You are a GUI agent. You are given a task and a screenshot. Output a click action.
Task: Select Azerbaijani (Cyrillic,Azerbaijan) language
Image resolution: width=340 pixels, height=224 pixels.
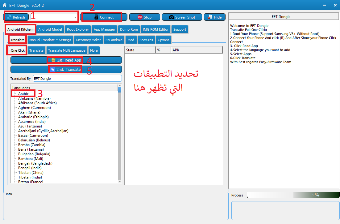[43, 131]
